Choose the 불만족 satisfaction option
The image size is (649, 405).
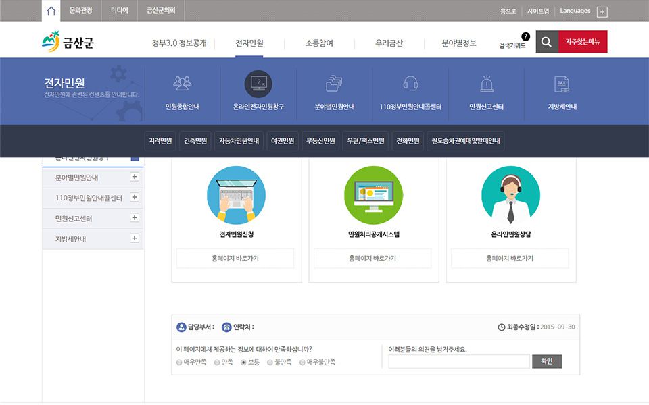pos(270,362)
